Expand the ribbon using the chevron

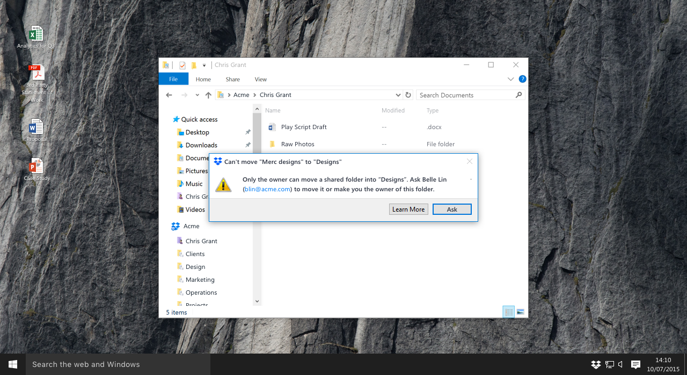[510, 79]
